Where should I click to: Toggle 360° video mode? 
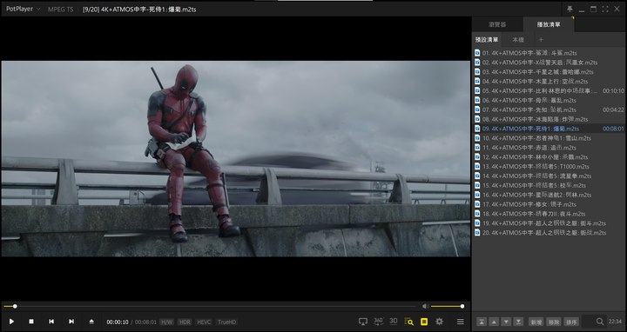[378, 322]
